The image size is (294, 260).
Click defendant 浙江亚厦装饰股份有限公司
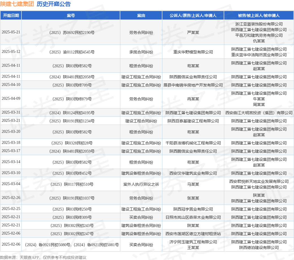[259, 24]
